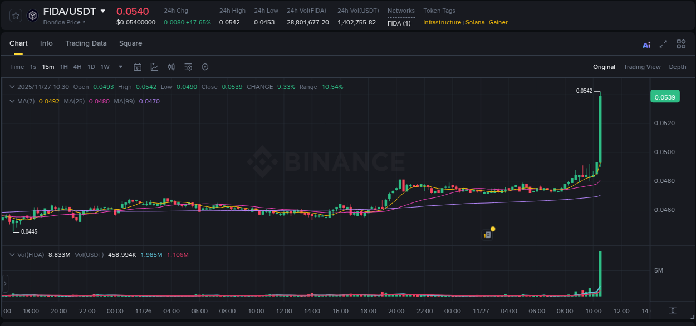Image resolution: width=696 pixels, height=326 pixels.
Task: Collapse the Vol(FIDA) volume panel
Action: (12, 254)
